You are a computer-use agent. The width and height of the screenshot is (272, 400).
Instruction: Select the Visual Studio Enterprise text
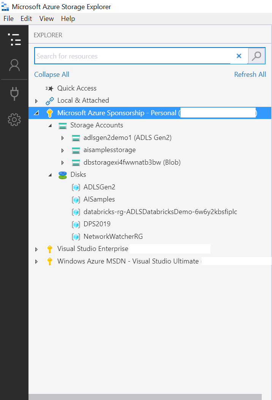click(93, 249)
